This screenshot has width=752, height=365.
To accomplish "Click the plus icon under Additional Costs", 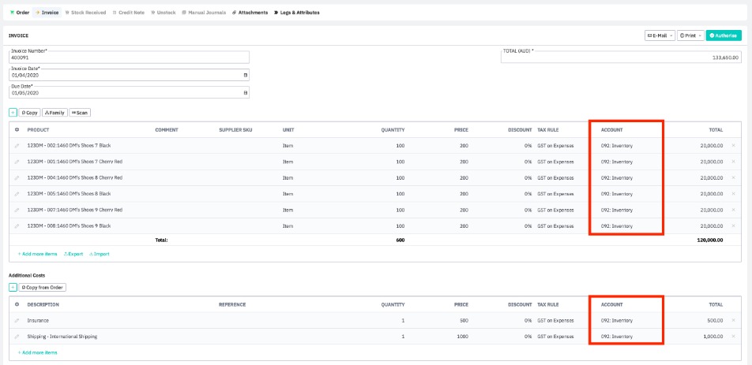I will click(x=13, y=287).
